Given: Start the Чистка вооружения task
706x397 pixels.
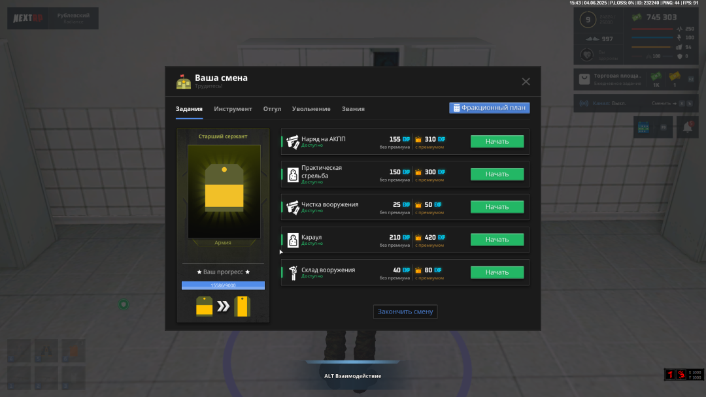Looking at the screenshot, I should coord(497,207).
